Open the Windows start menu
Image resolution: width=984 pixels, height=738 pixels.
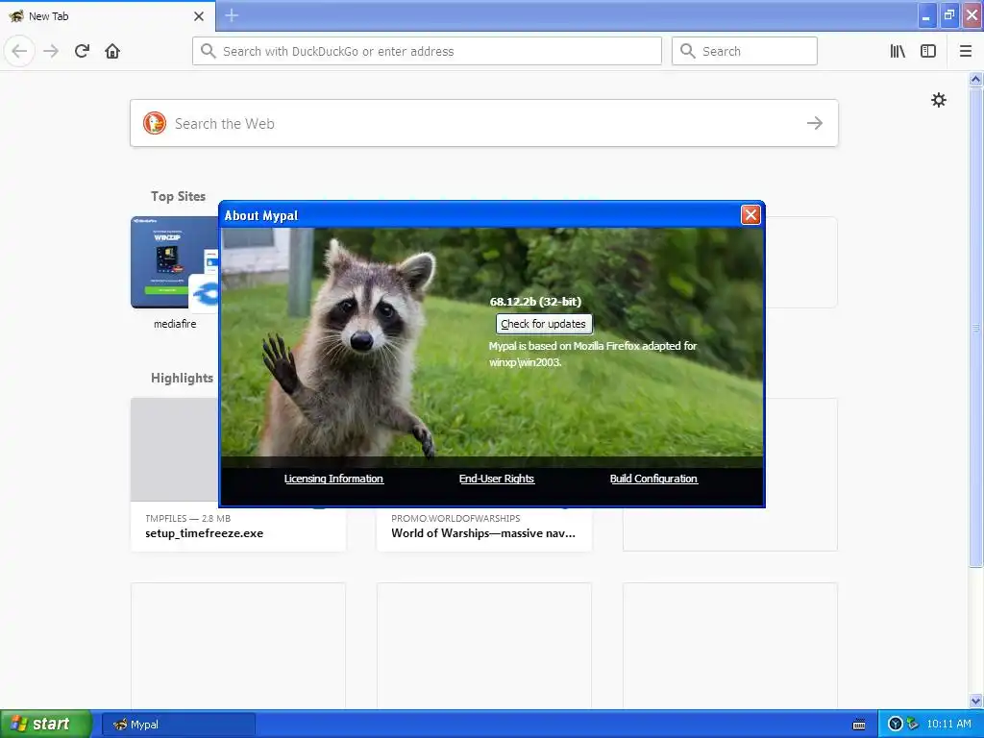(x=46, y=724)
